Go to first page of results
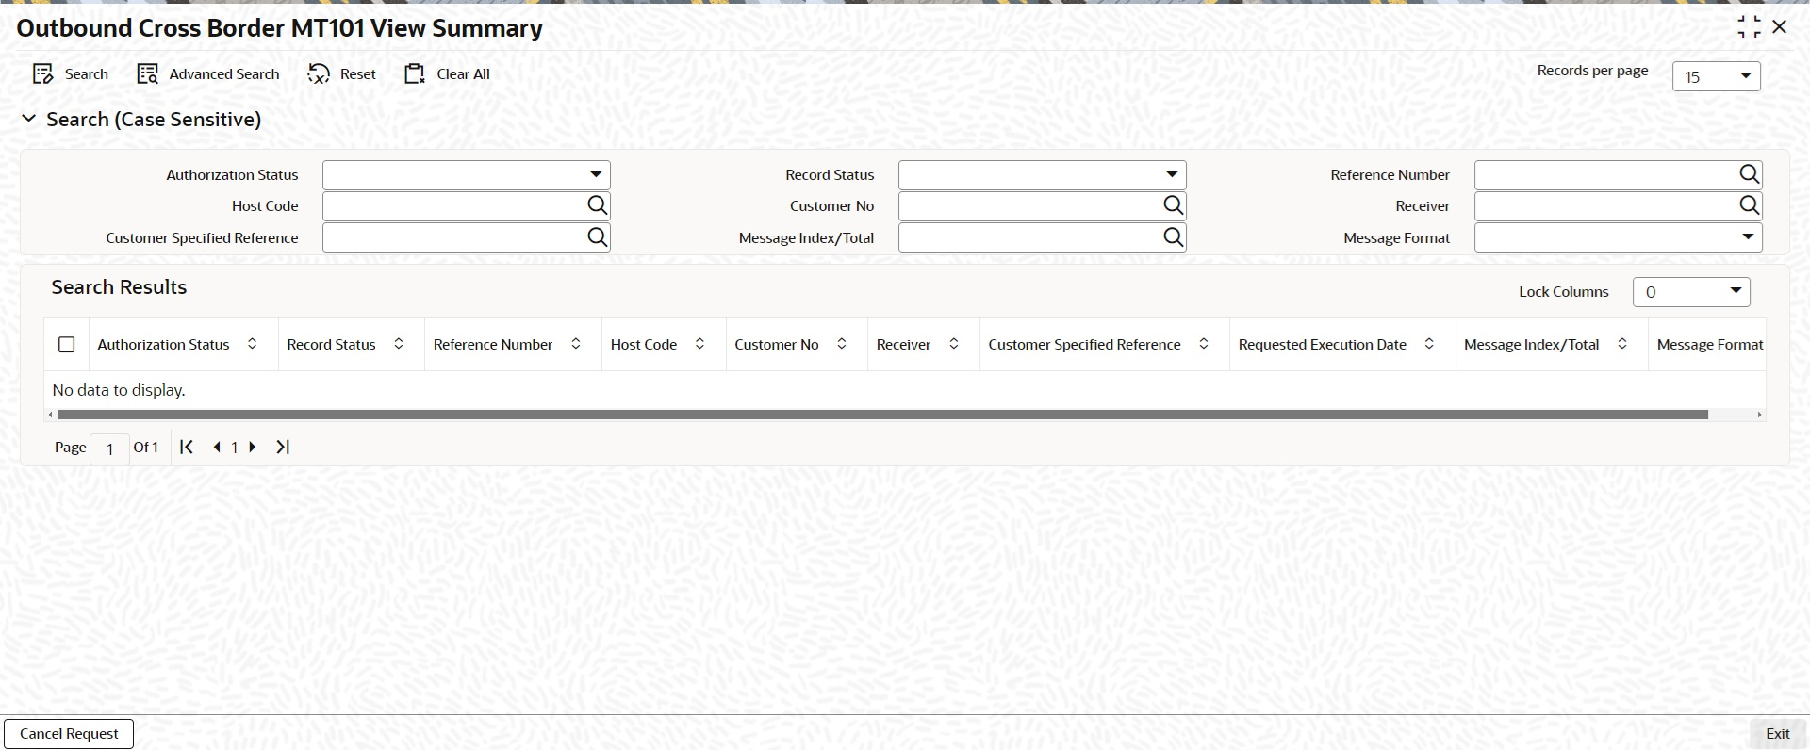The image size is (1810, 750). [x=187, y=448]
